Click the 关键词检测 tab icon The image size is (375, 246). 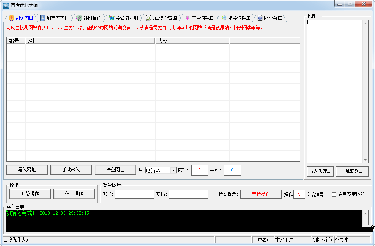tap(111, 18)
